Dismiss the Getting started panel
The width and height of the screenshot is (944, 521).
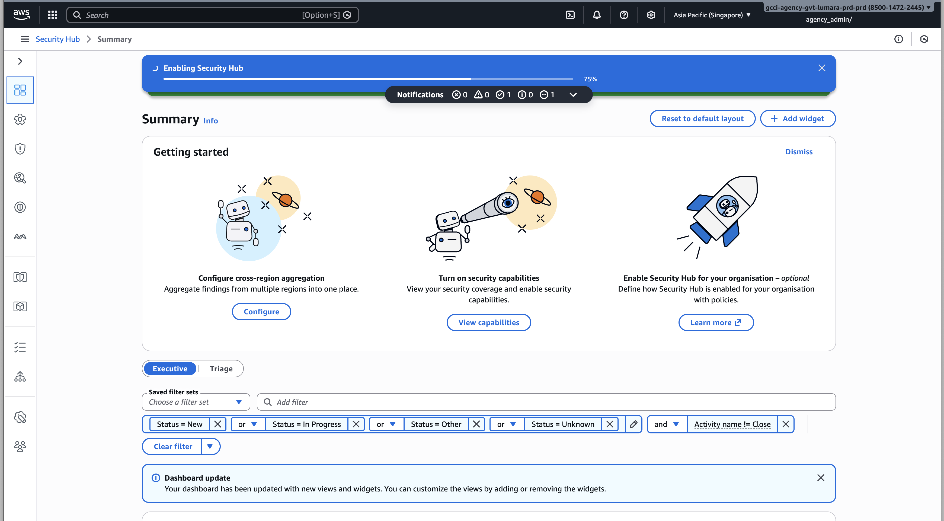point(799,152)
